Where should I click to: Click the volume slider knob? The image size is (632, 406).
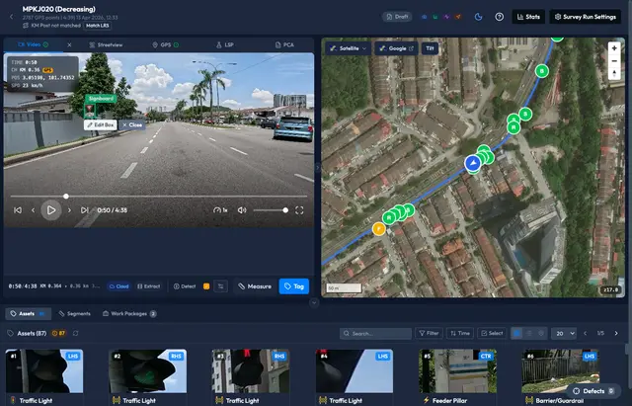(285, 210)
